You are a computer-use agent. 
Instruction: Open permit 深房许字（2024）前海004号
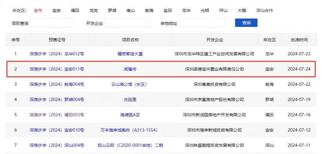pyautogui.click(x=57, y=85)
